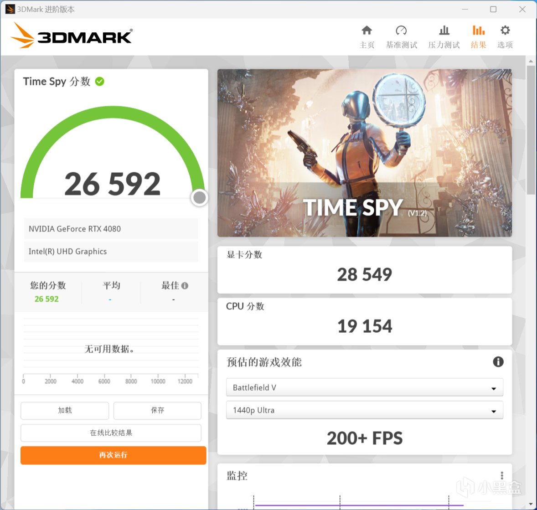Open the 压力测试 stress test tab
The height and width of the screenshot is (510, 537).
pyautogui.click(x=444, y=37)
